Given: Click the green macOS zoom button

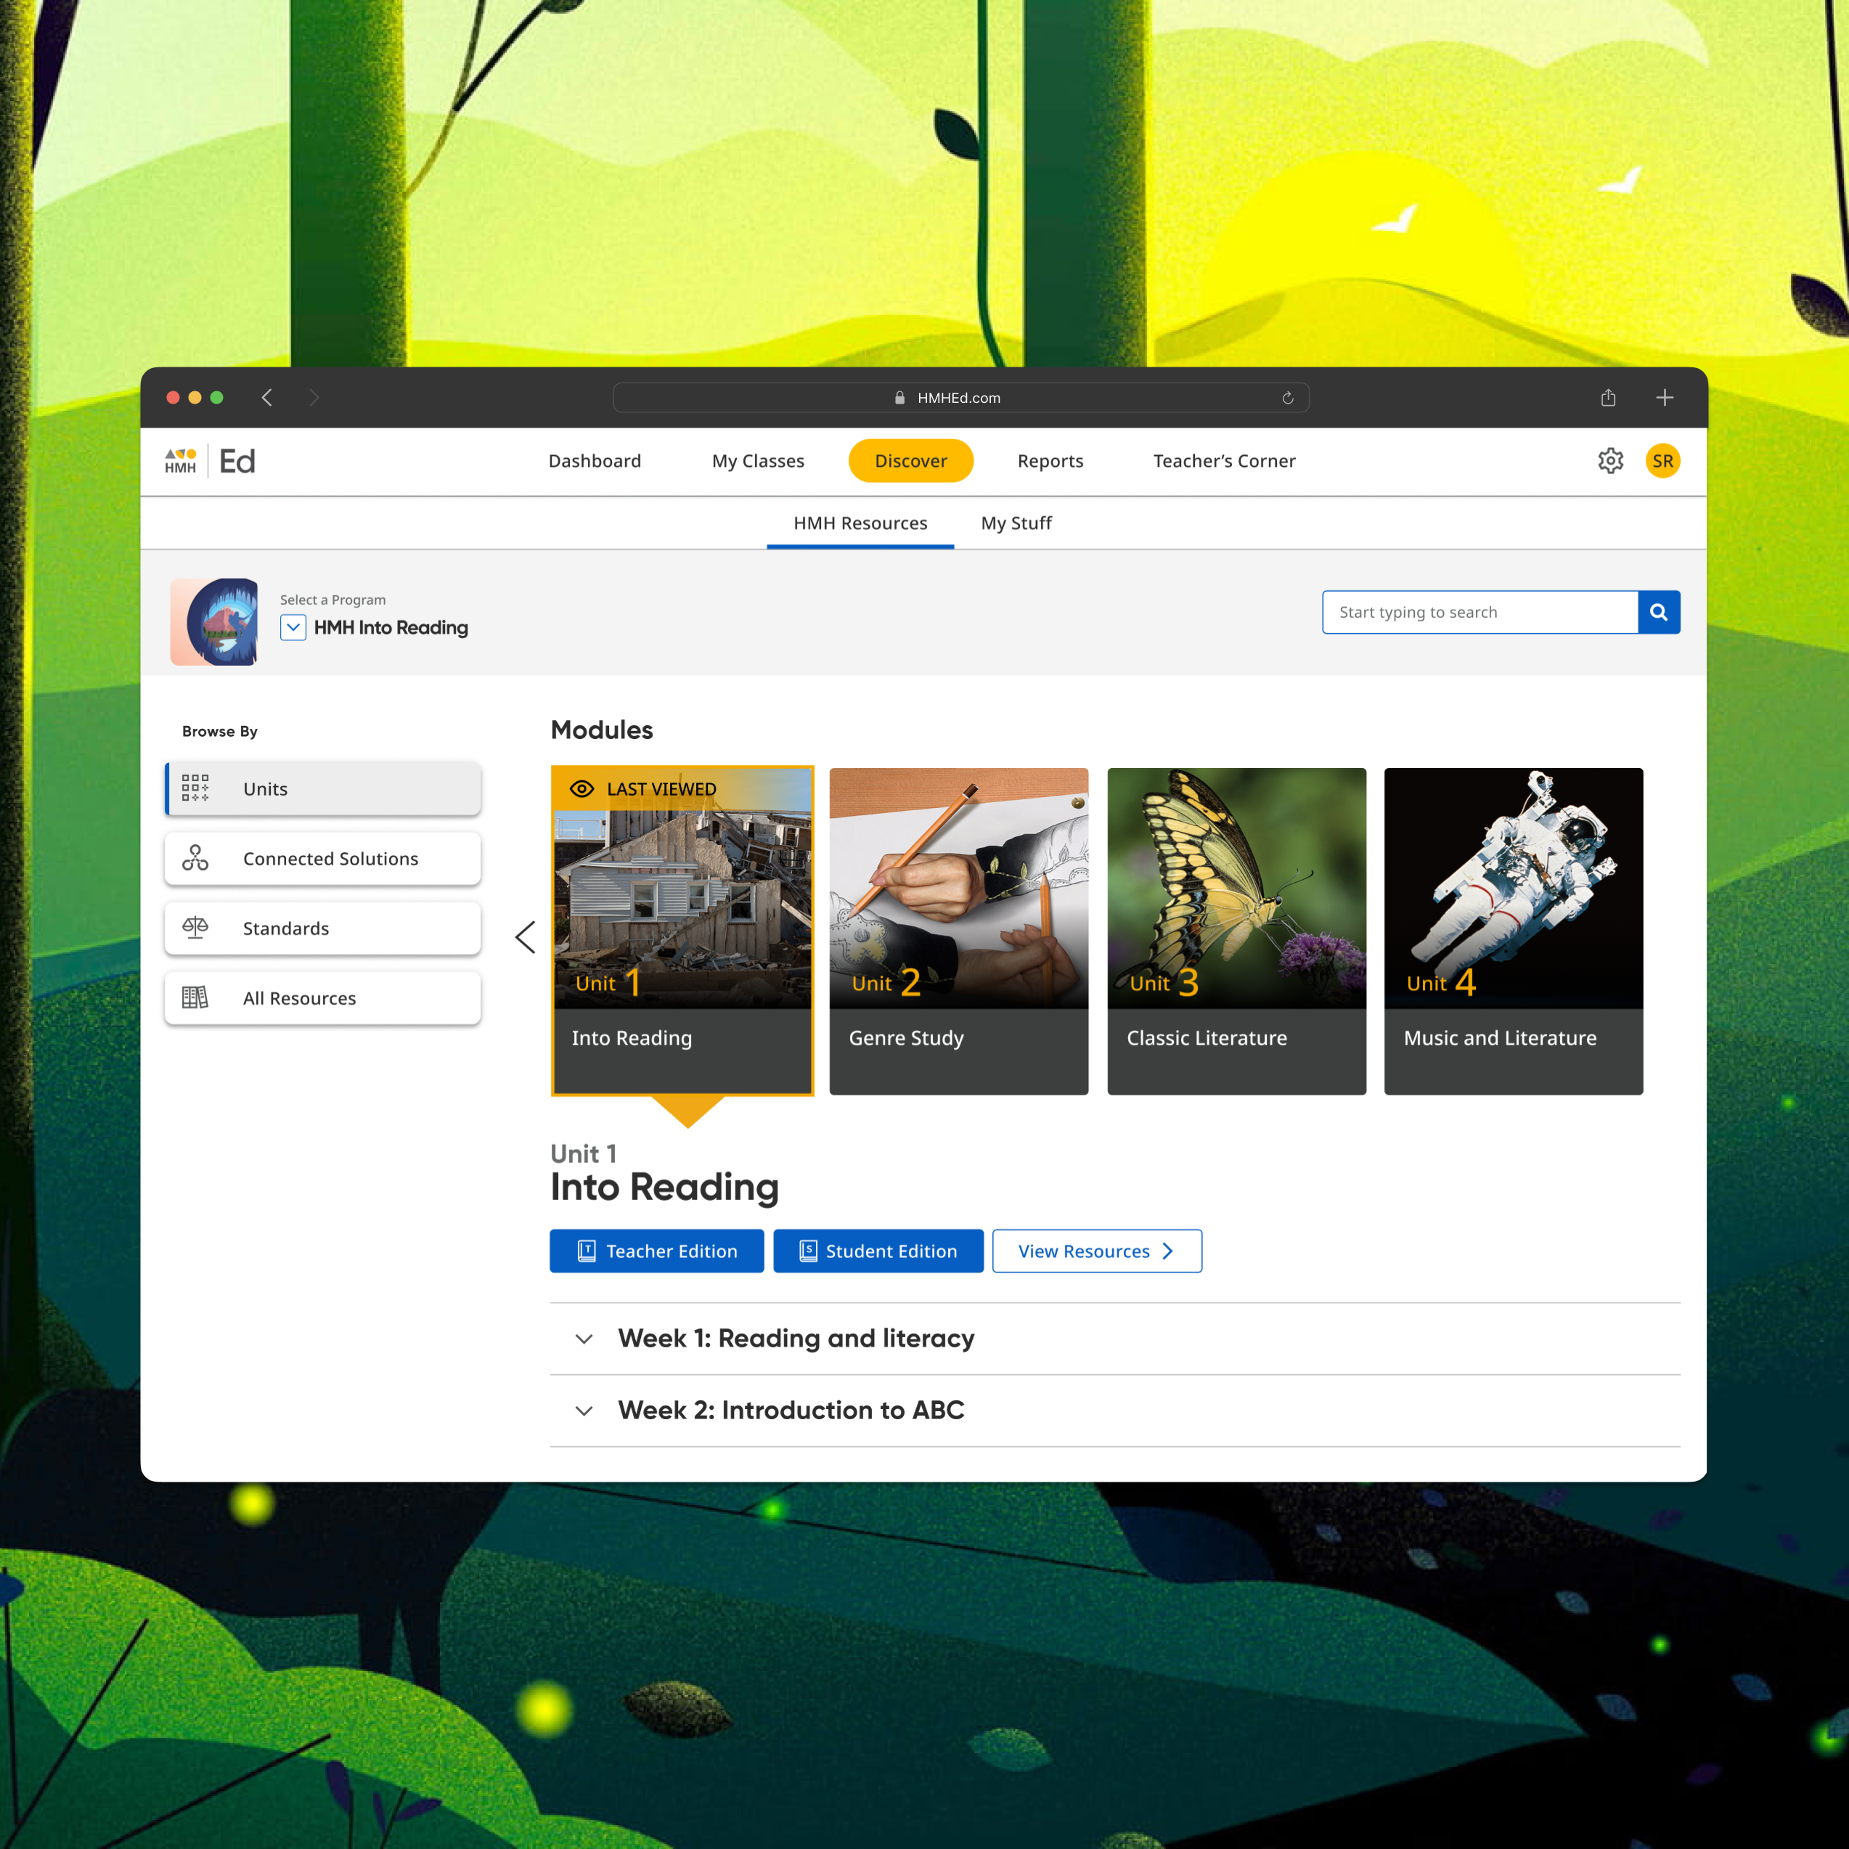Looking at the screenshot, I should pyautogui.click(x=217, y=397).
